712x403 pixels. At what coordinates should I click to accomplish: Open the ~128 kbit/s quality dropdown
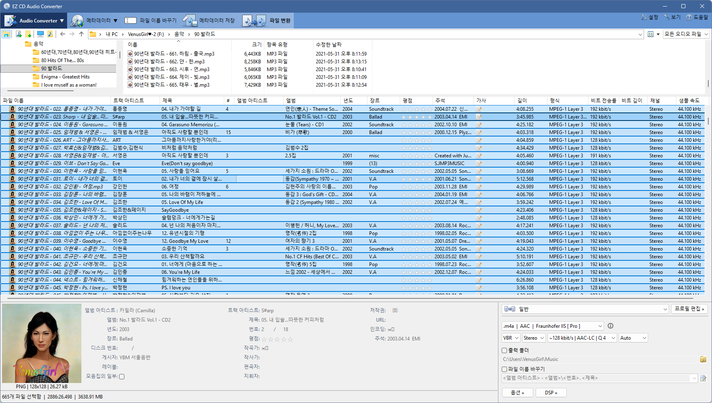pos(582,338)
